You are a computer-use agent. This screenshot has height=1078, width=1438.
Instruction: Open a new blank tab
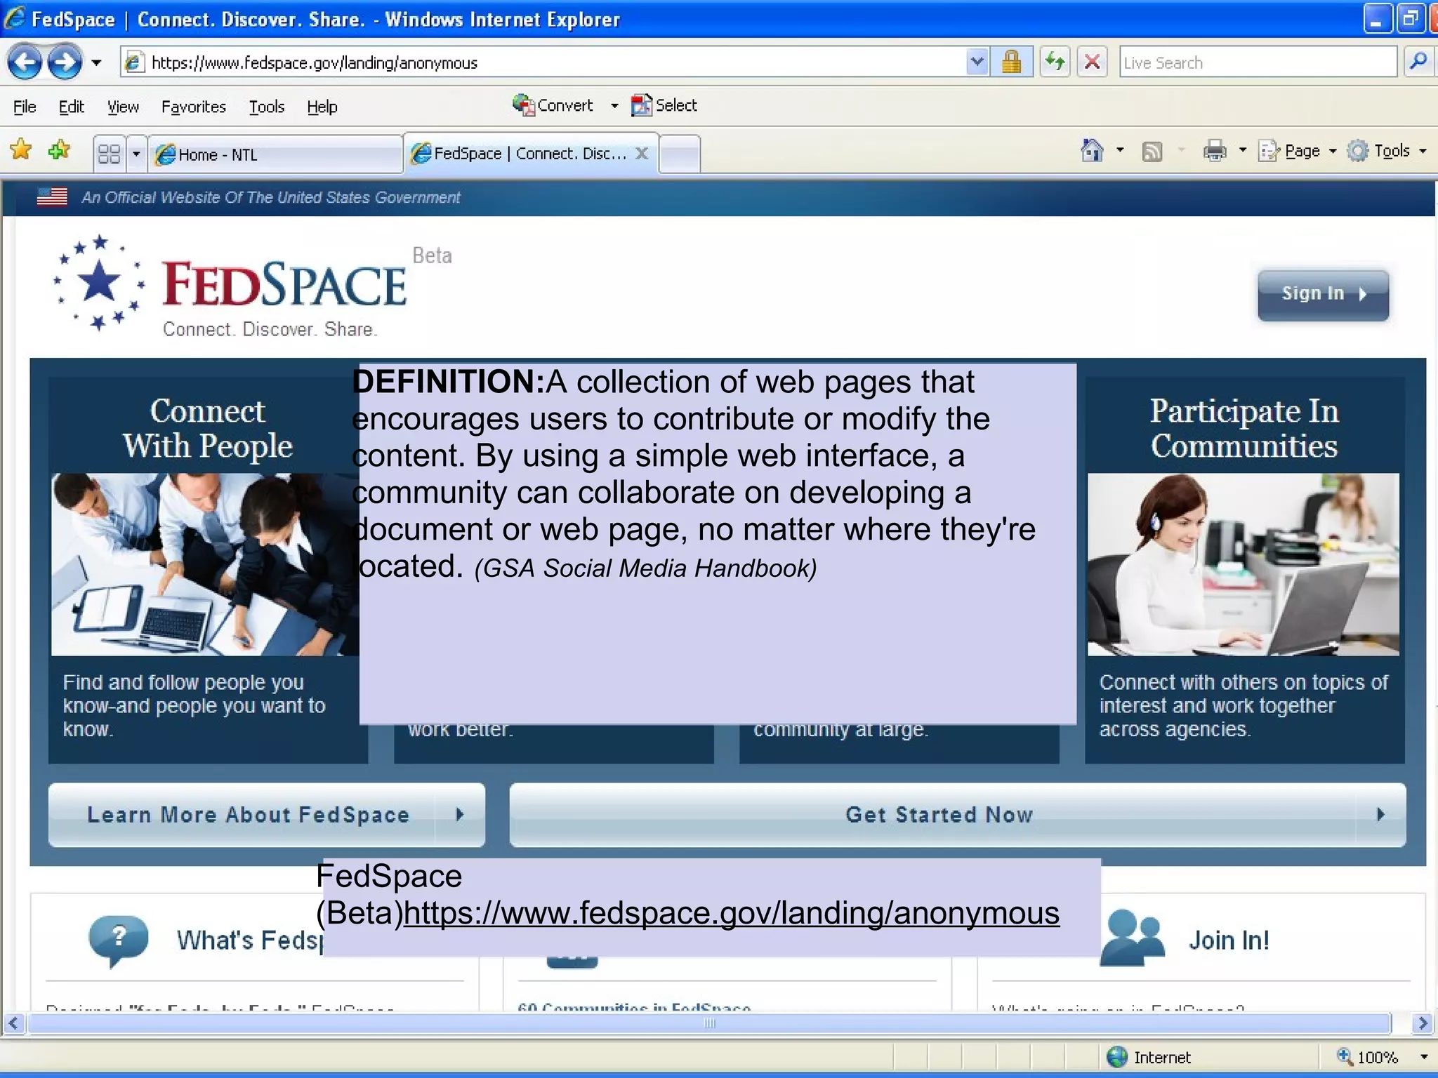point(680,154)
